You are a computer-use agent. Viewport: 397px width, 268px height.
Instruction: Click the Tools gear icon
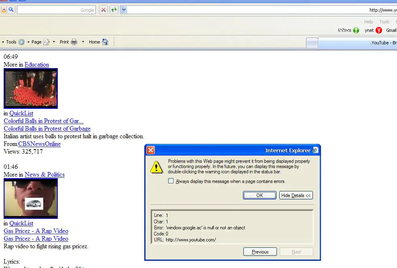(21, 42)
